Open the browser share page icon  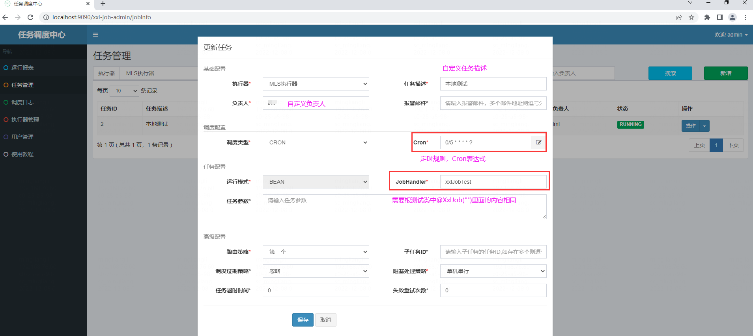tap(679, 17)
